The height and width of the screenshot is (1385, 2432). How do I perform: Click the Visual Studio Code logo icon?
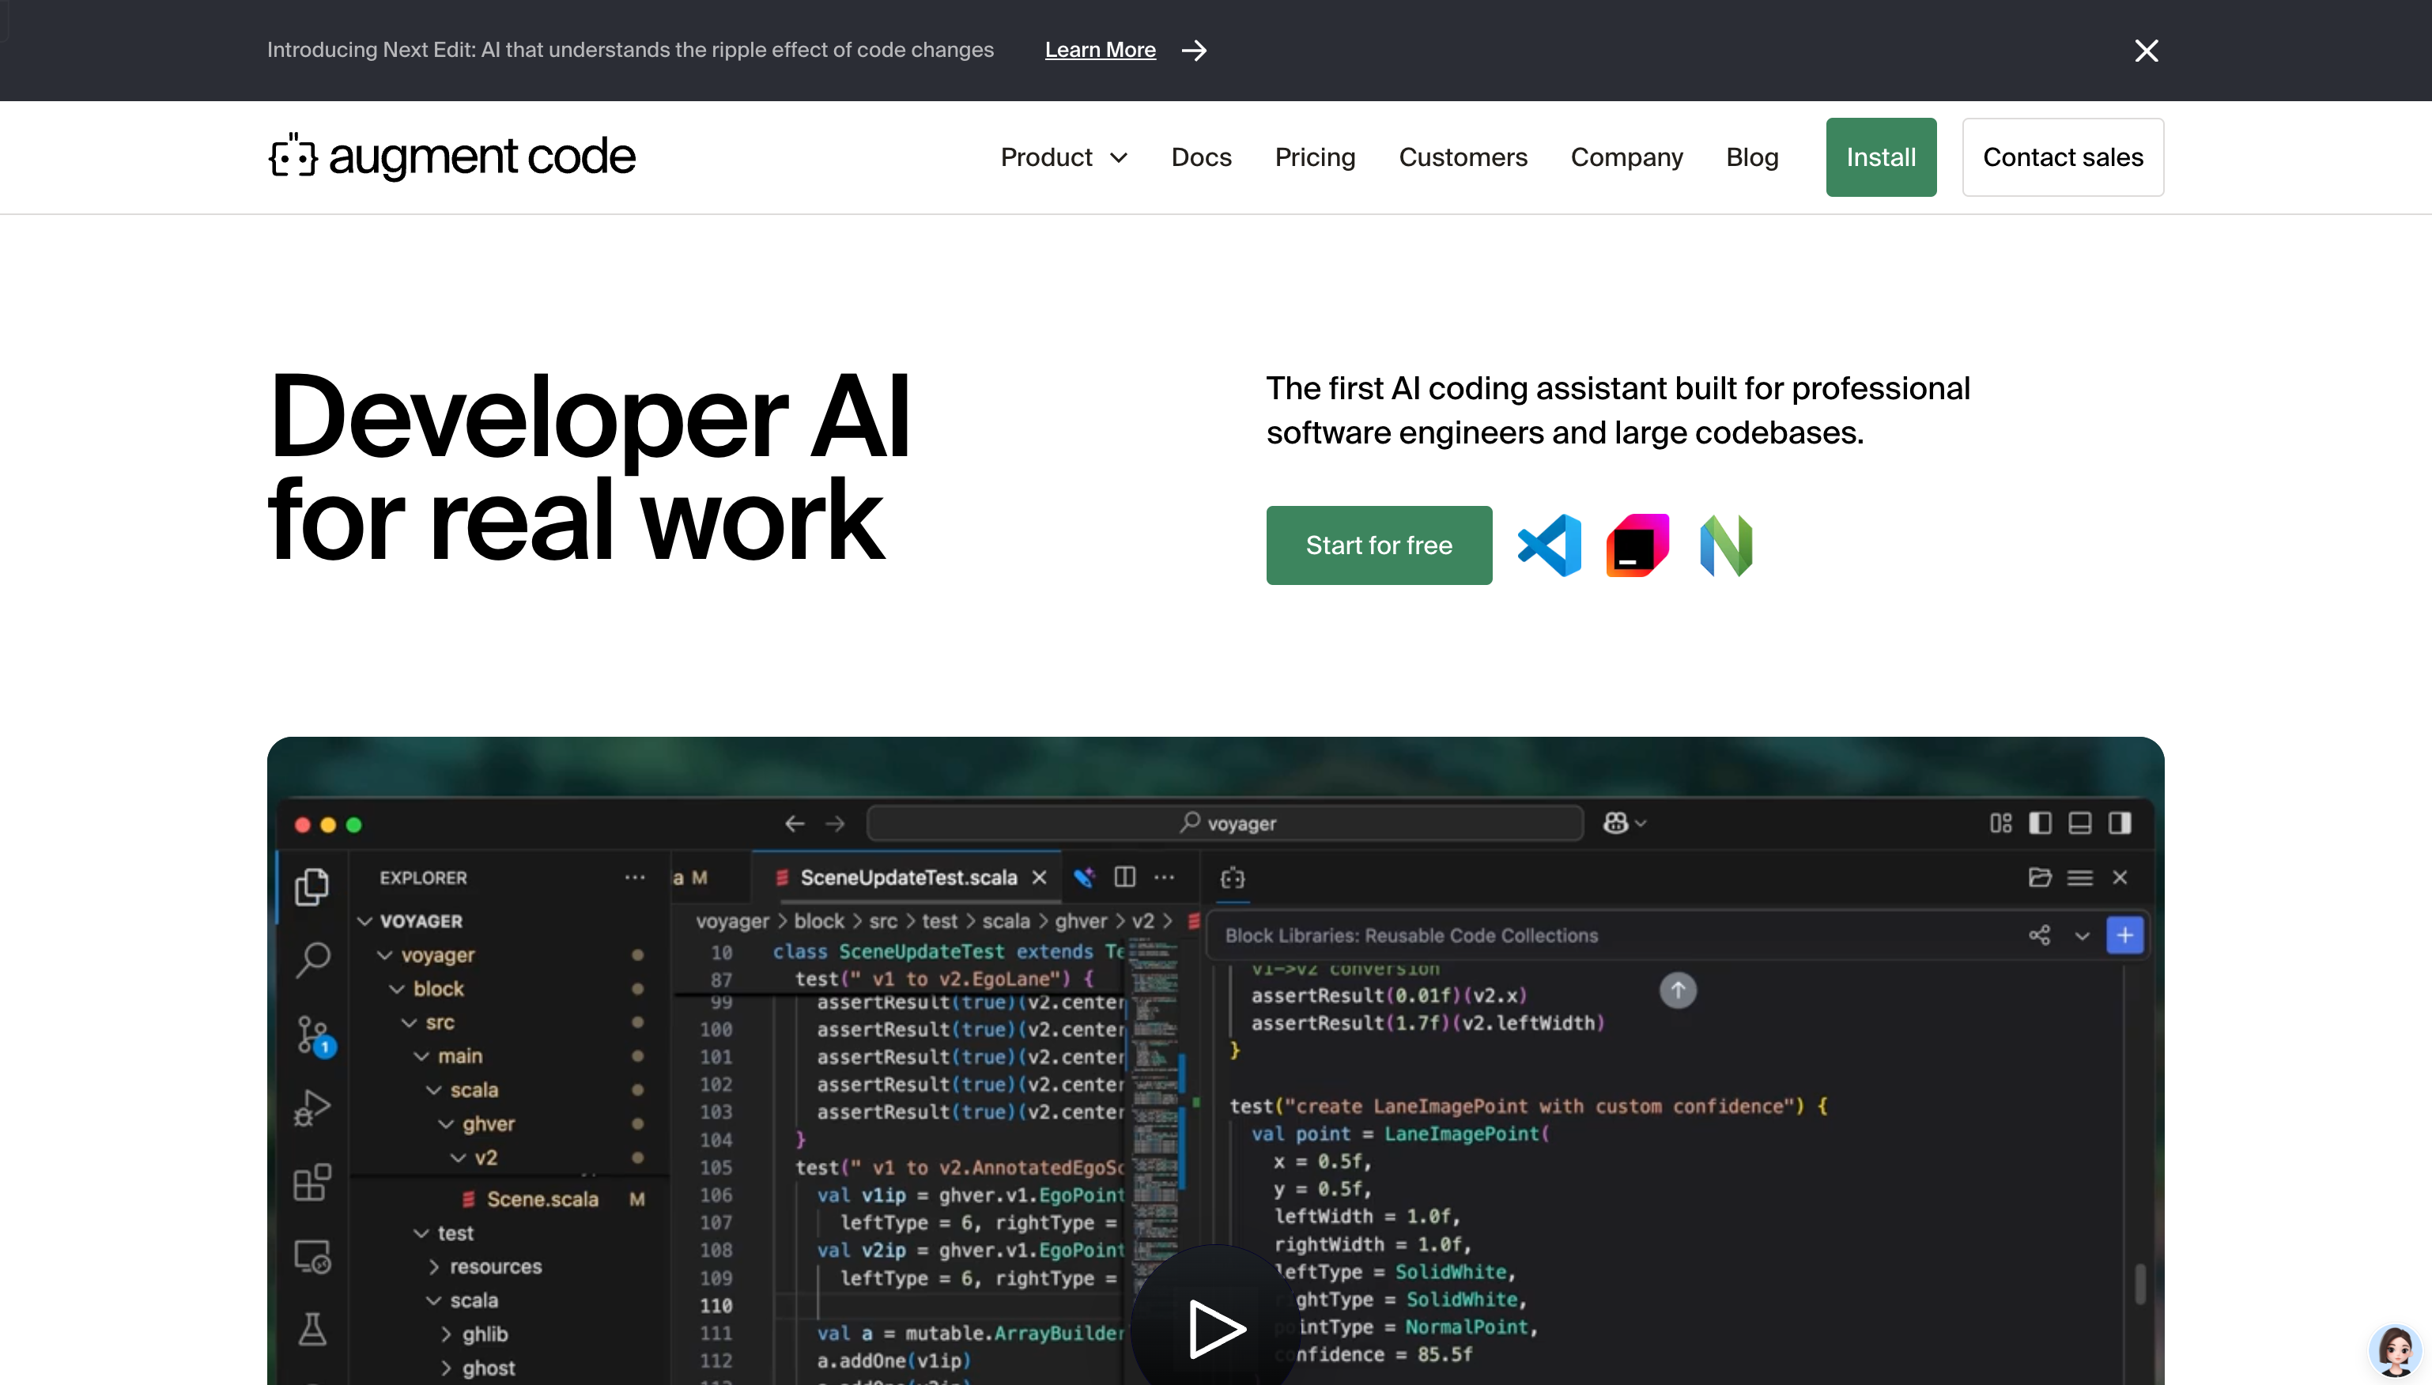(1550, 545)
